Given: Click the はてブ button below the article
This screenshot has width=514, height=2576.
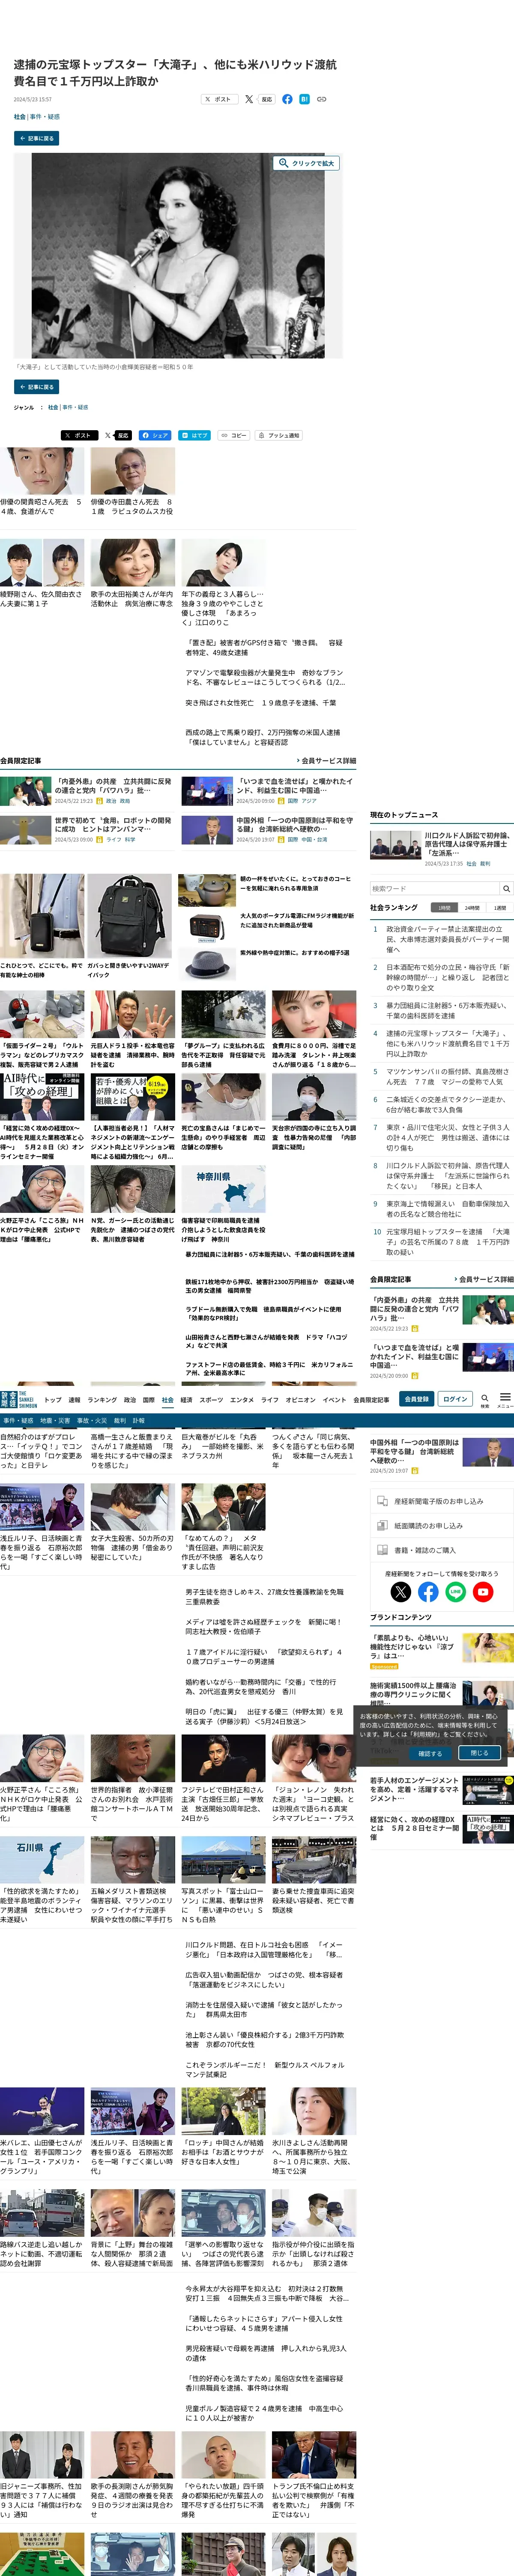Looking at the screenshot, I should tap(194, 435).
